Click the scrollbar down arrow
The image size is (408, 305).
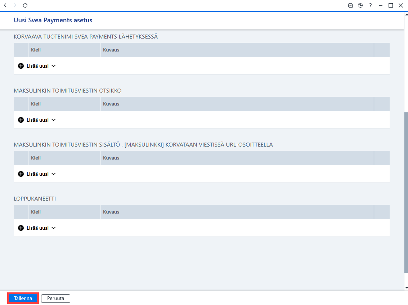(x=406, y=288)
